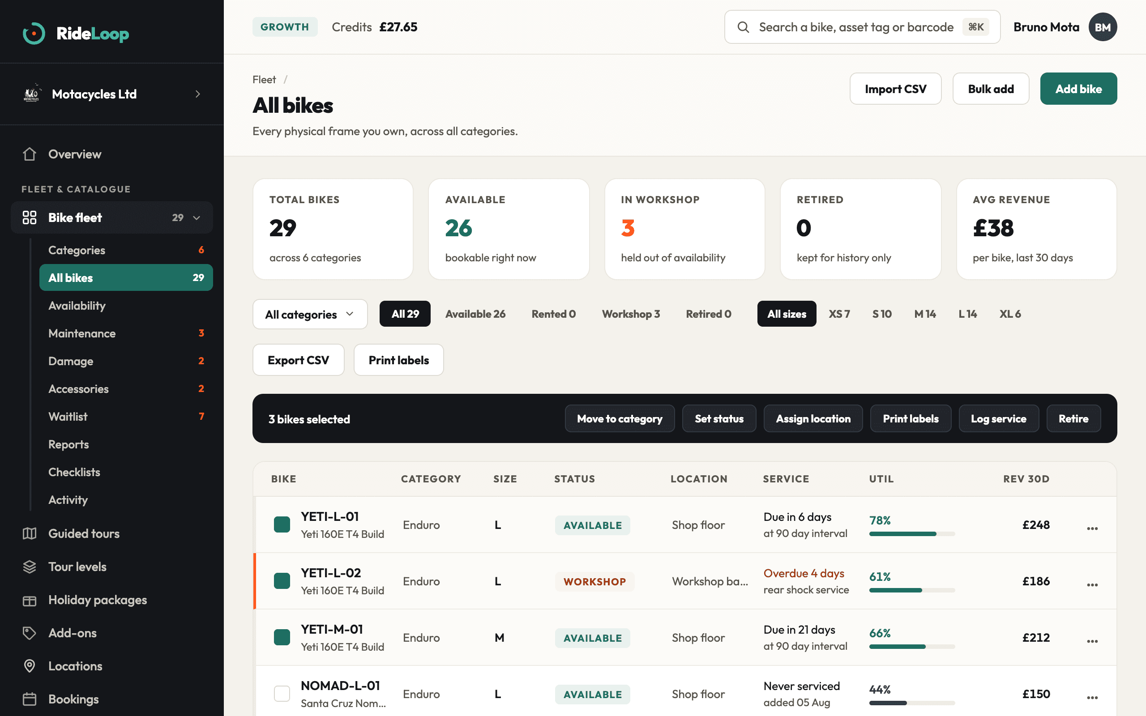
Task: Go to Categories in sidebar
Action: tap(126, 250)
